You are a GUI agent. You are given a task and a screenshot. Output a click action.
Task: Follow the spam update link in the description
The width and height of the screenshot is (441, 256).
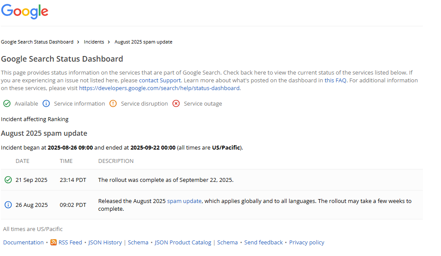coord(184,201)
